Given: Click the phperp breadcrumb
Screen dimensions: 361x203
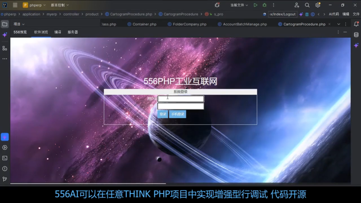Looking at the screenshot, I should (10, 14).
